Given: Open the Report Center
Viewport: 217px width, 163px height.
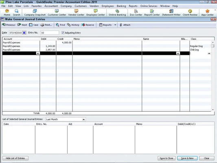Looking at the screenshot, I should pos(152,13).
